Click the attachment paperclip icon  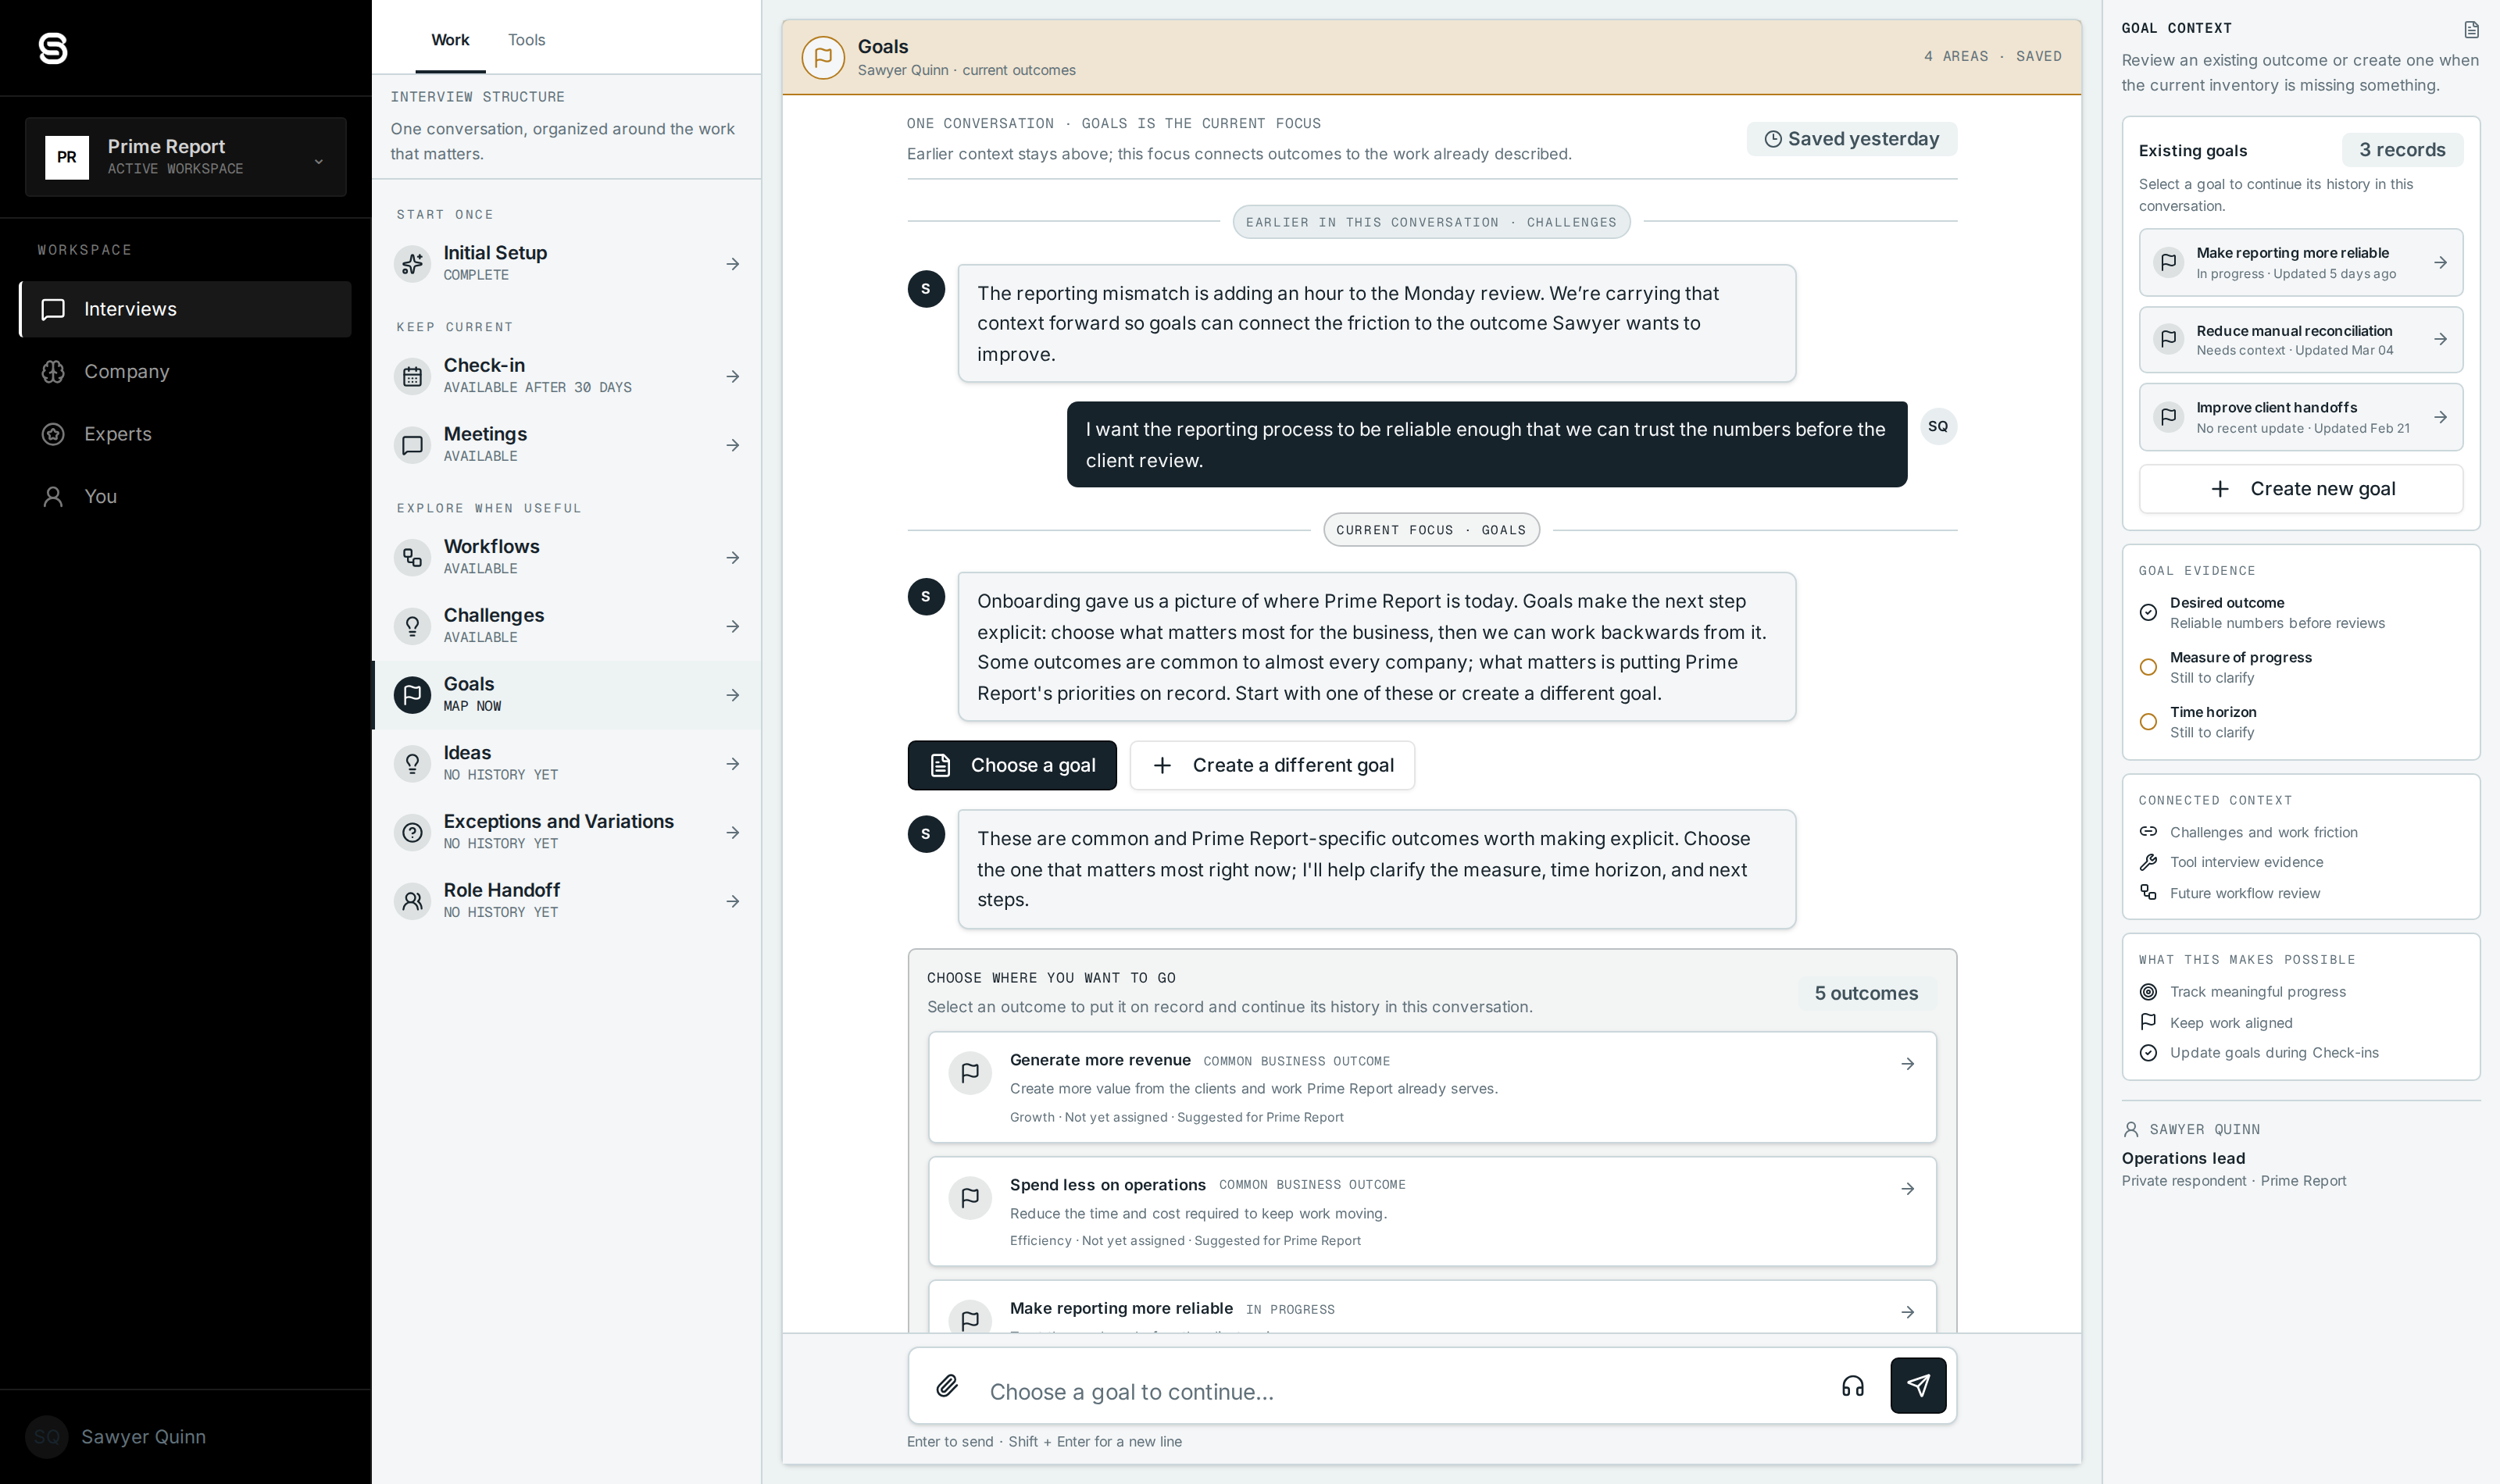(947, 1386)
